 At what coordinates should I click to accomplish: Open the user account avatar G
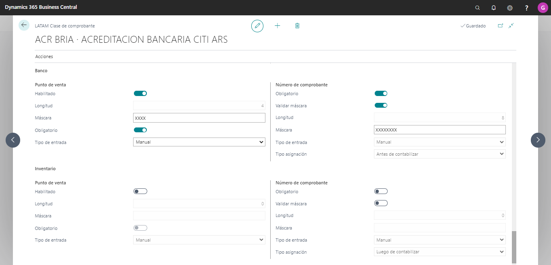543,8
